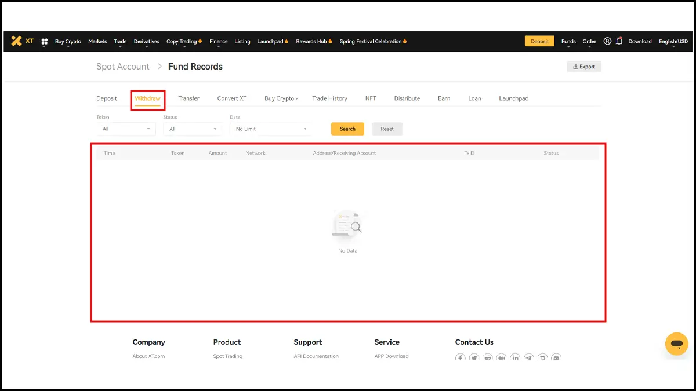Open the Spot Trading footer link

pos(227,356)
